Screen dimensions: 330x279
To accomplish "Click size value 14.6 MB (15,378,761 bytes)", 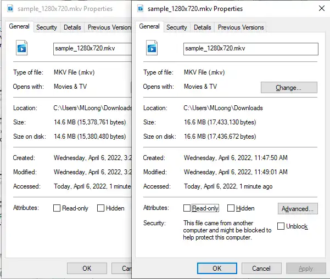I will [90, 122].
